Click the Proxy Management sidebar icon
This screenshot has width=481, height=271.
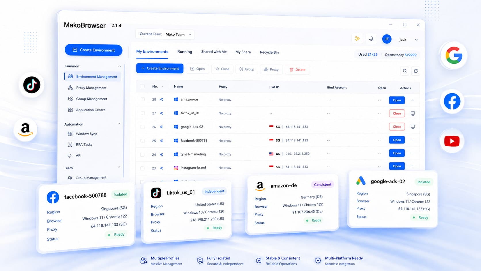click(x=70, y=88)
